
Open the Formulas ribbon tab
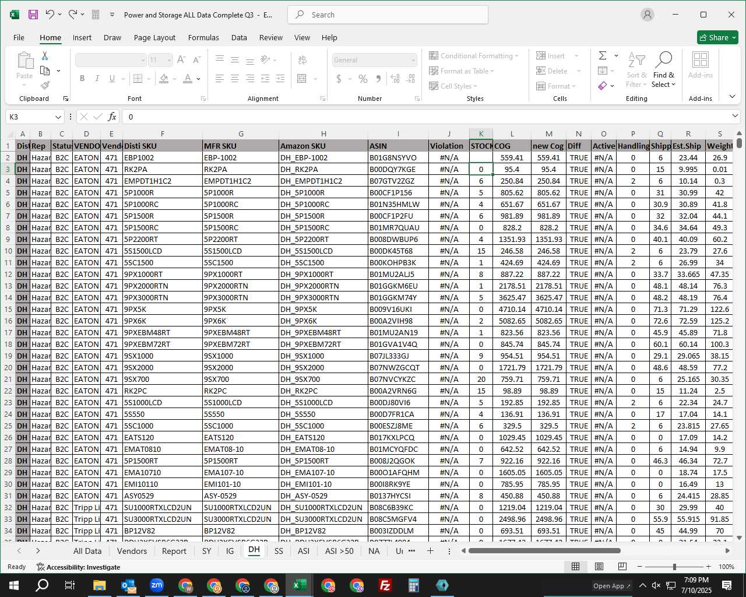click(x=203, y=37)
